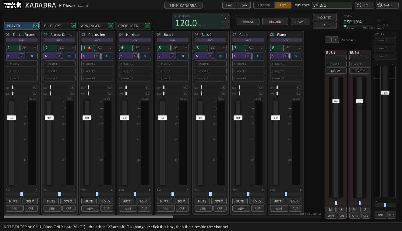Open the SC dropdown on Percussion
The image size is (402, 231).
(x=104, y=48)
